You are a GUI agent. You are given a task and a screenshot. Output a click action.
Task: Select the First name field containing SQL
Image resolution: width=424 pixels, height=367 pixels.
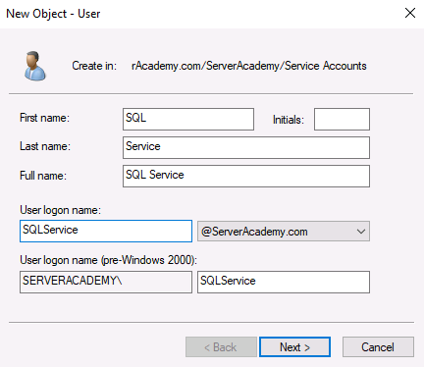(x=188, y=119)
